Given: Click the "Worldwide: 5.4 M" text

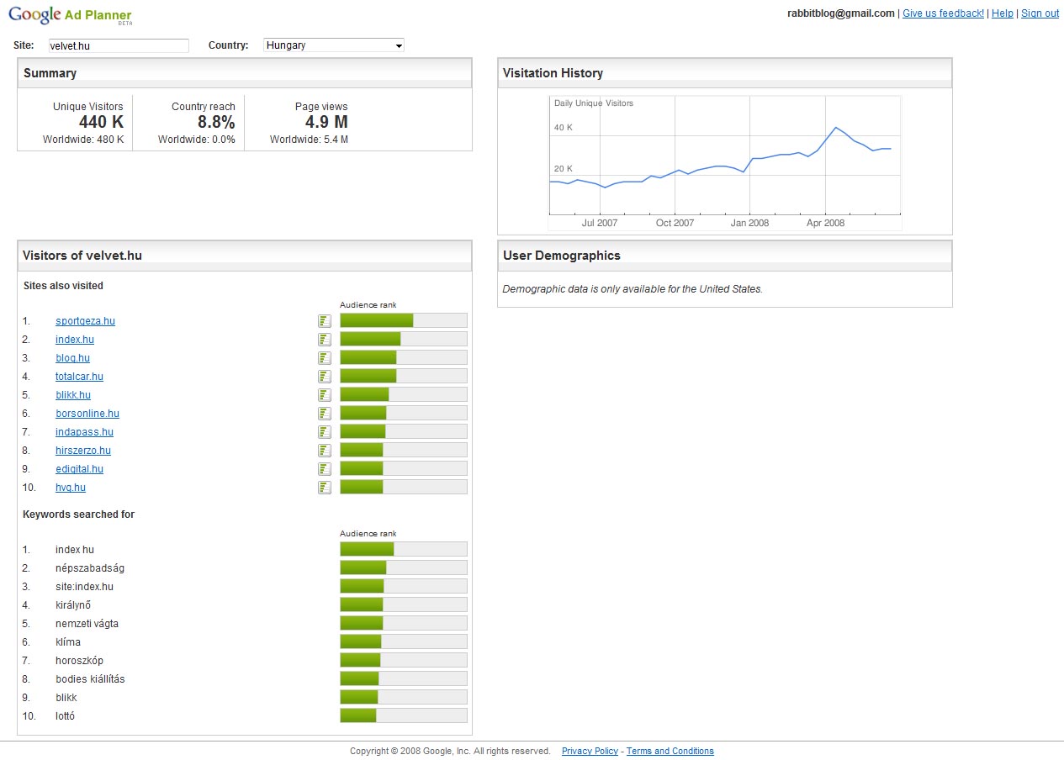Looking at the screenshot, I should click(309, 140).
